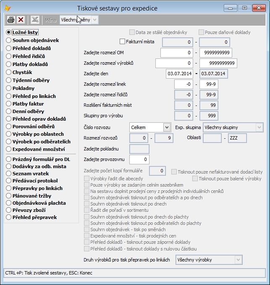Choose Přehled po linkách
The width and height of the screenshot is (270, 285).
(x=8, y=96)
